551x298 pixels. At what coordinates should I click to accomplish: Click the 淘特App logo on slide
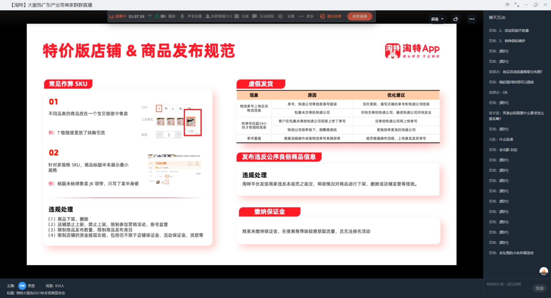coord(412,51)
